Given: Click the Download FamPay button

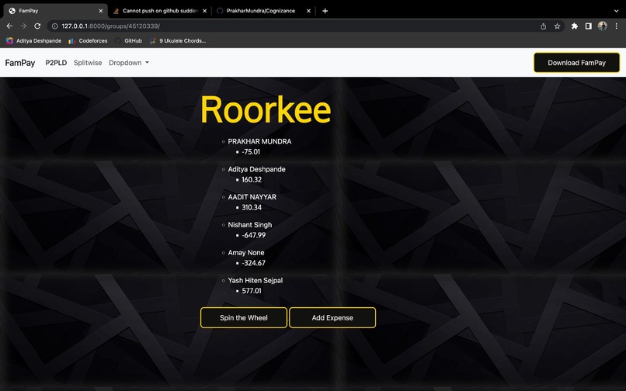Looking at the screenshot, I should [x=576, y=63].
